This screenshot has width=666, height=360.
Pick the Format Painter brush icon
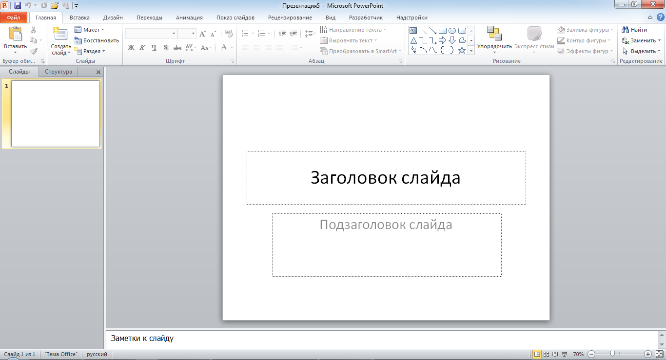coord(34,51)
